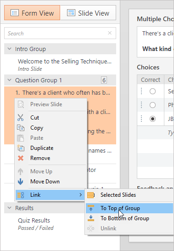The width and height of the screenshot is (174, 251).
Task: Choose Selected Slides in Link submenu
Action: pos(129,195)
